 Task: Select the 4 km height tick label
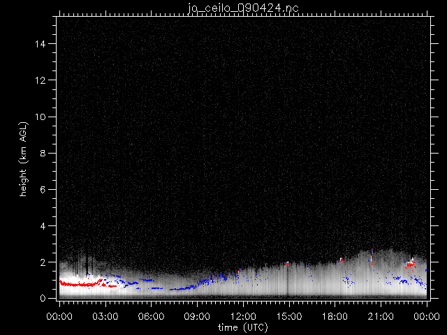click(x=45, y=225)
